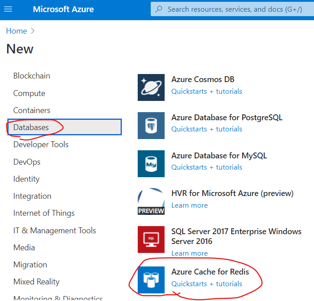Click the search magnifier icon
The height and width of the screenshot is (301, 314).
click(x=159, y=9)
